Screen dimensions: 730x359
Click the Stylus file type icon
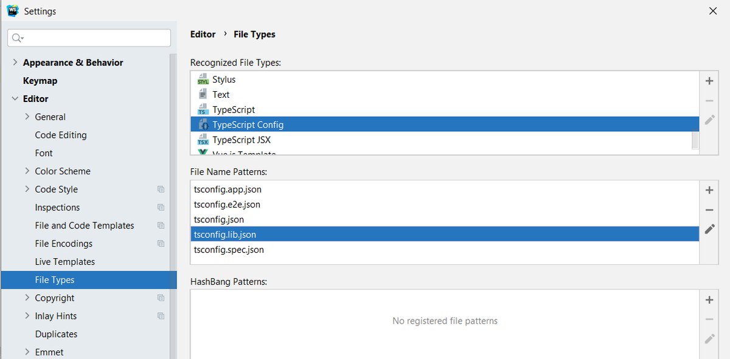coord(203,80)
